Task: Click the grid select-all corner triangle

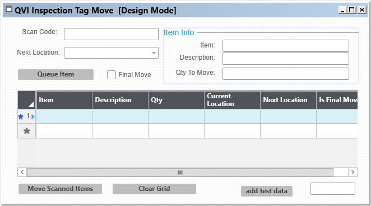Action: point(31,104)
